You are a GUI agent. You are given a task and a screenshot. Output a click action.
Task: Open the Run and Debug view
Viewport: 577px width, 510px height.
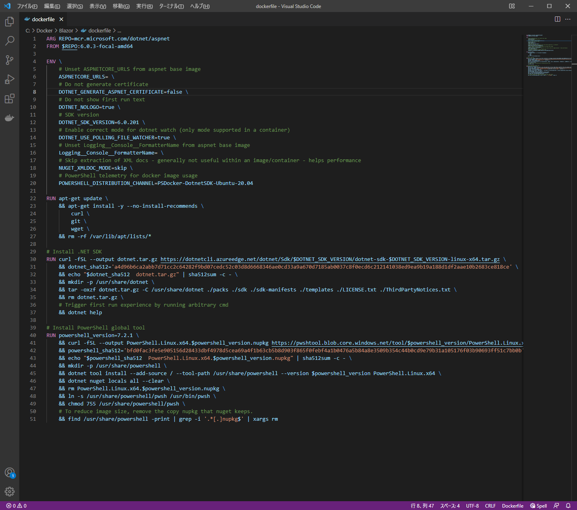[x=10, y=79]
